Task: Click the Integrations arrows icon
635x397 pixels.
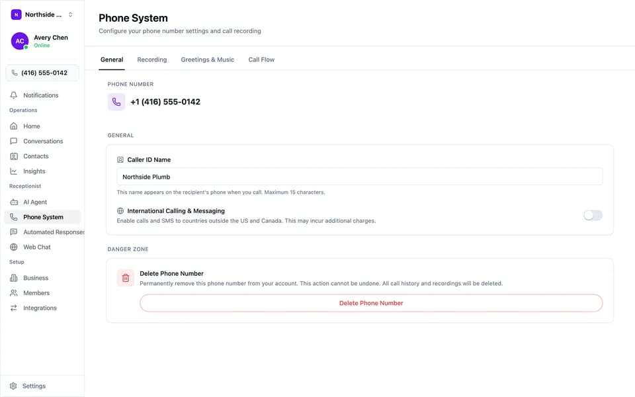Action: click(14, 308)
